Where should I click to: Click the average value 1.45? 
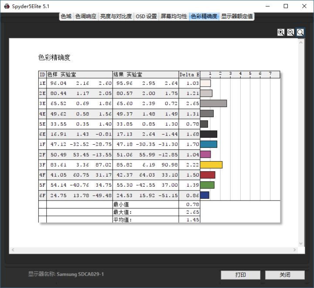pyautogui.click(x=193, y=220)
